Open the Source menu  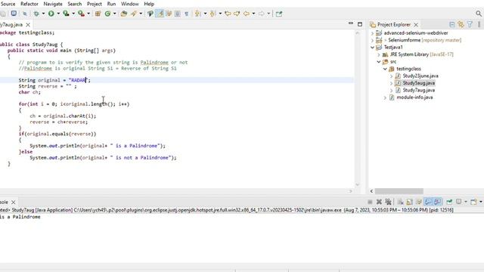point(8,4)
